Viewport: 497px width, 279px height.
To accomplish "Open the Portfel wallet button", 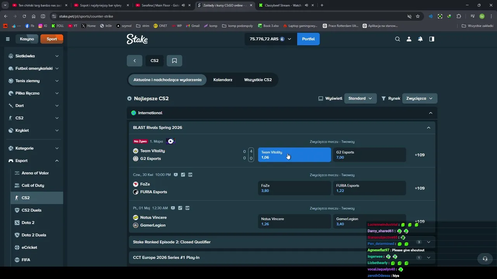I will point(308,39).
